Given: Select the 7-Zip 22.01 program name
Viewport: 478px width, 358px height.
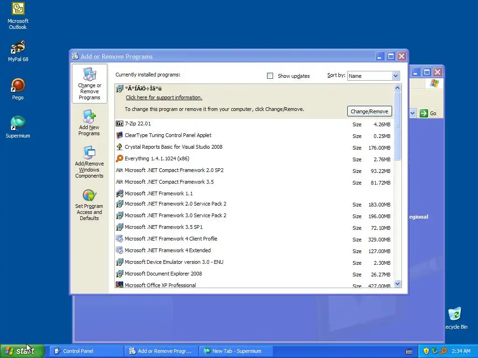Looking at the screenshot, I should [138, 124].
